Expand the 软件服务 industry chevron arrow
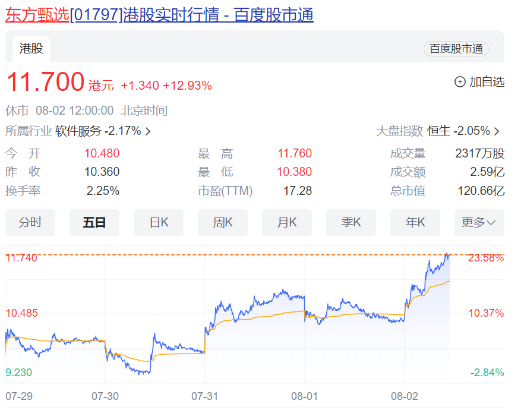 tap(148, 131)
